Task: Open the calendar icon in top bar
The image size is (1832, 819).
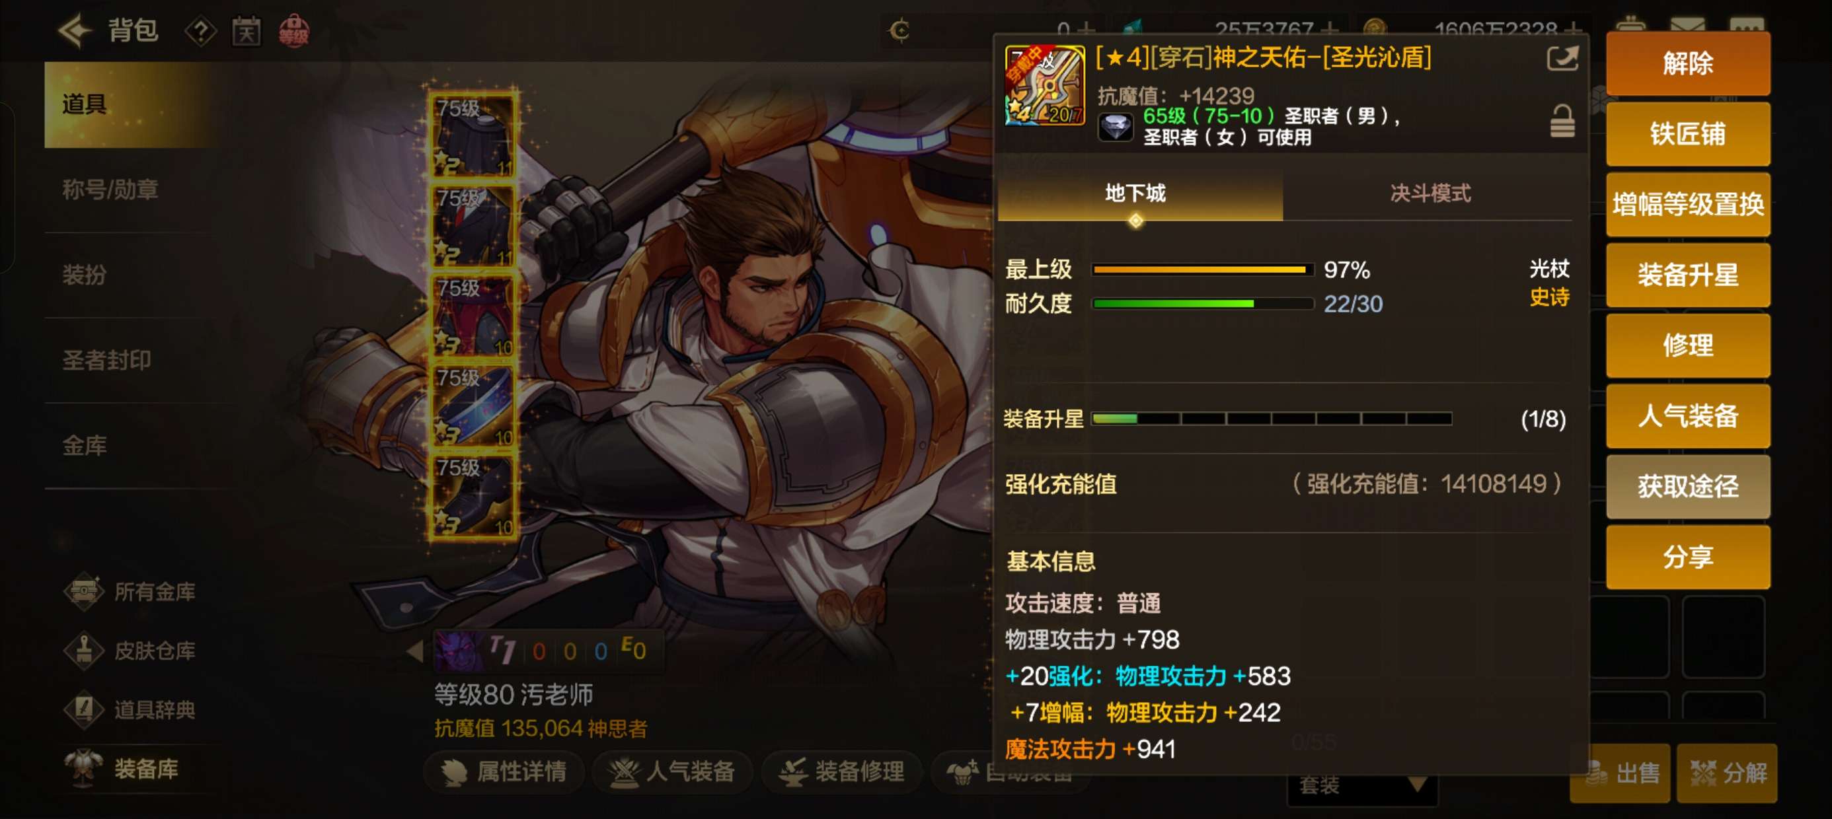Action: 246,32
